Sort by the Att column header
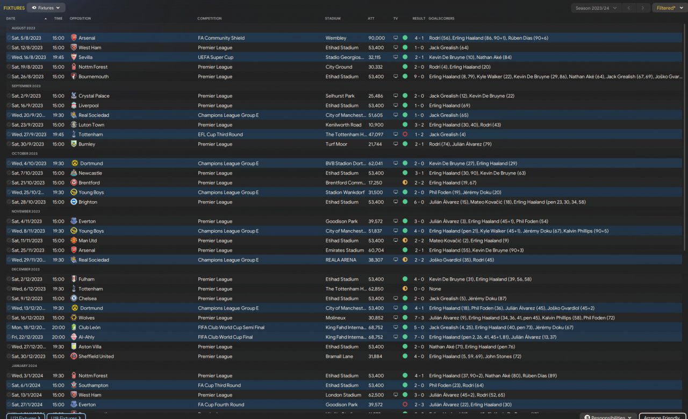This screenshot has width=688, height=419. (x=371, y=19)
